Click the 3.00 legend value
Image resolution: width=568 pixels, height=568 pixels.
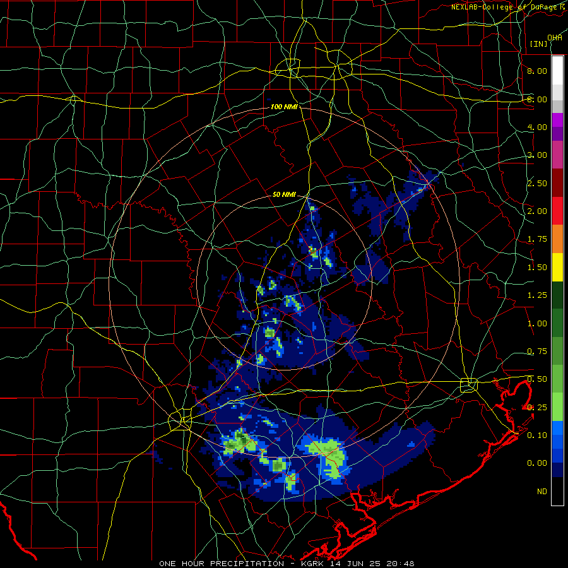coord(537,155)
